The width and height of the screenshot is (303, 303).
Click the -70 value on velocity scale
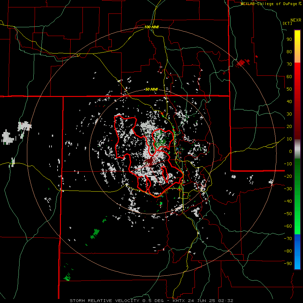[x=288, y=239]
